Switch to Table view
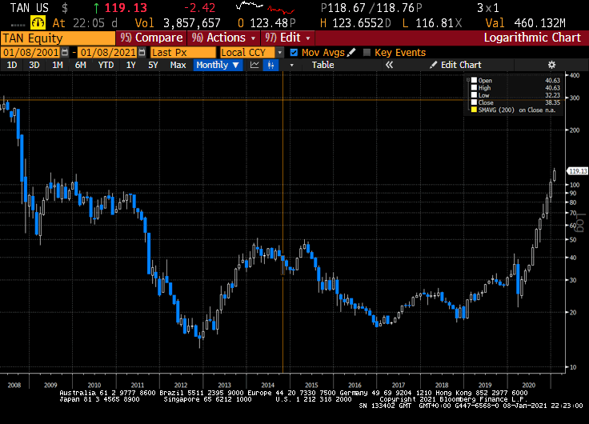This screenshot has width=589, height=424. 323,65
